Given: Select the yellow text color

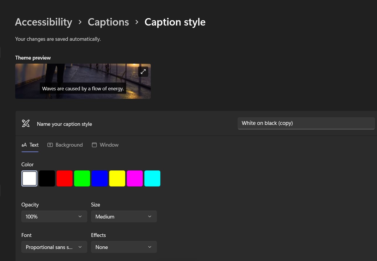Looking at the screenshot, I should 117,178.
